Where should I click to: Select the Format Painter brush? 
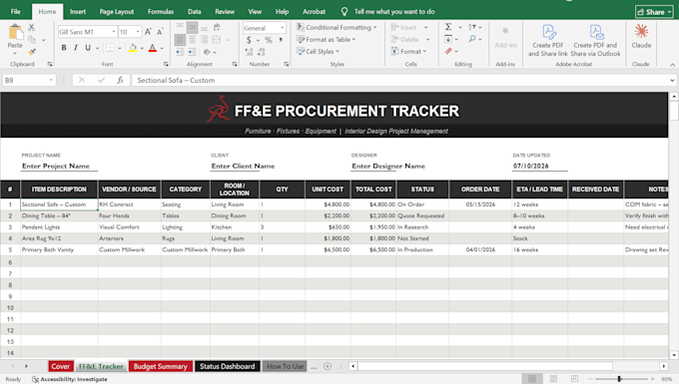coord(32,52)
